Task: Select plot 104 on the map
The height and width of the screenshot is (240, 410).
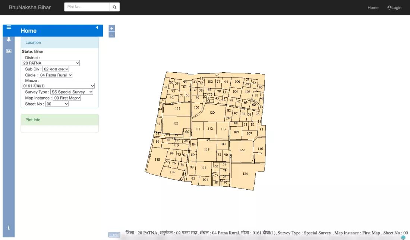Action: [235, 92]
